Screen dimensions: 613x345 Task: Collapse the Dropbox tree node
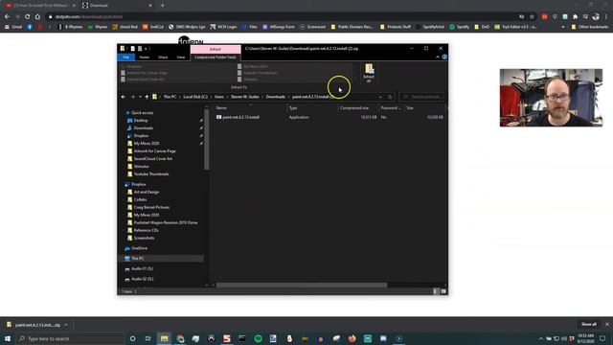click(x=138, y=184)
